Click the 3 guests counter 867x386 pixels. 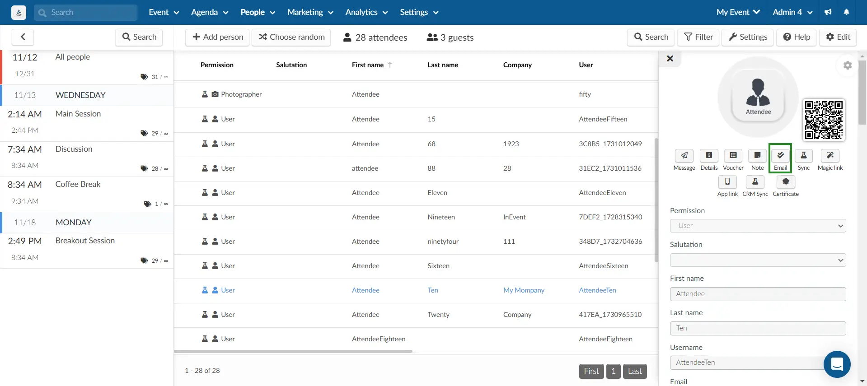pos(450,37)
